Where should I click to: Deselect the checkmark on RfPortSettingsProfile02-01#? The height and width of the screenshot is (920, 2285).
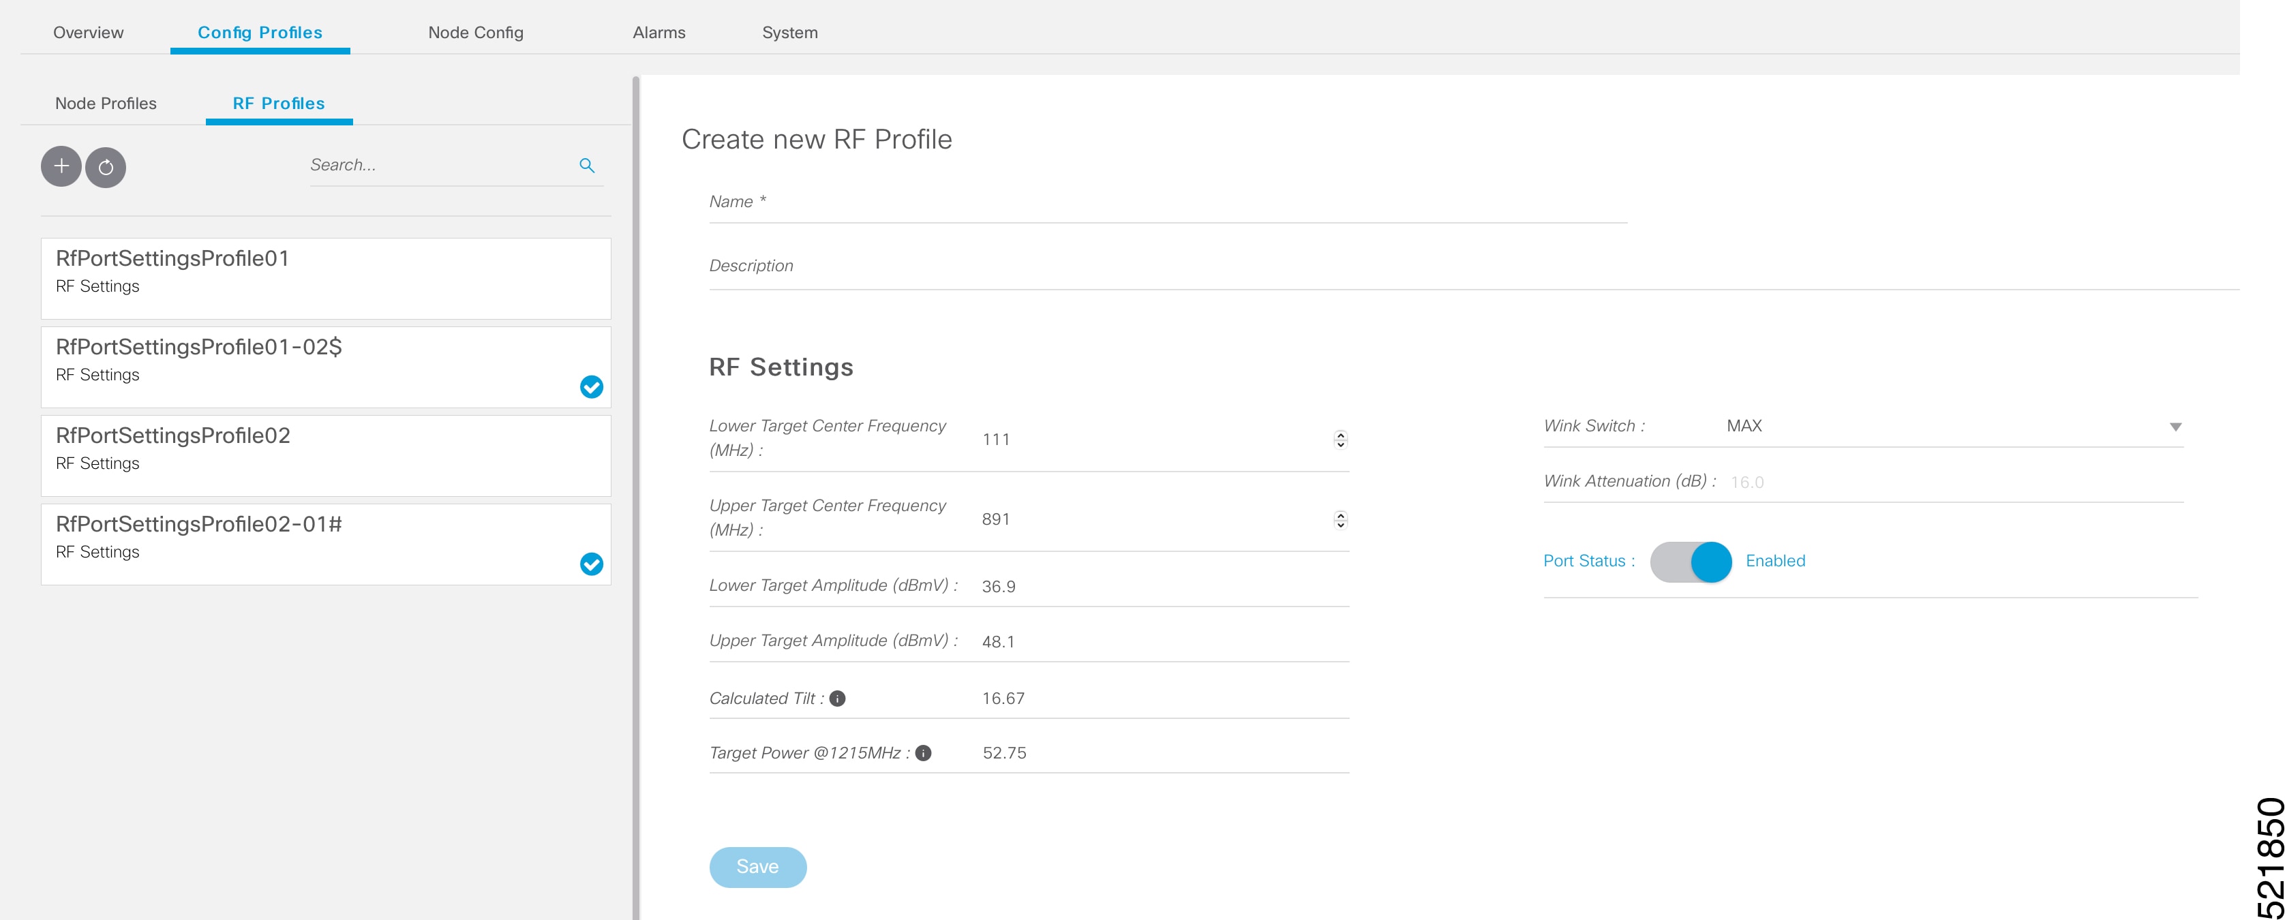[591, 564]
